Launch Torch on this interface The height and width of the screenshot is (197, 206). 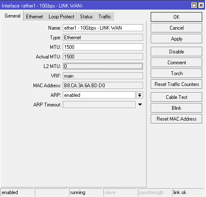[176, 73]
